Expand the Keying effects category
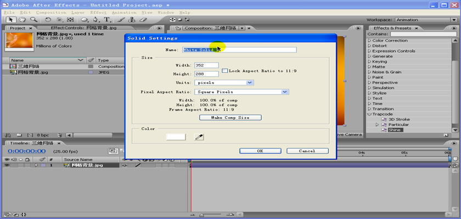This screenshot has width=461, height=219. [369, 61]
